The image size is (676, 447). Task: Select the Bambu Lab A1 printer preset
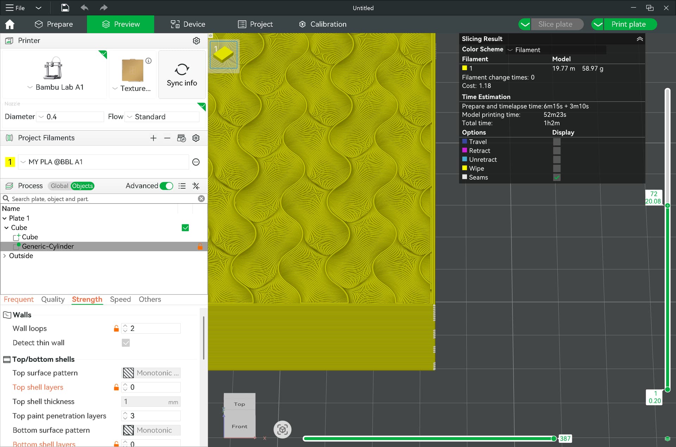coord(55,74)
